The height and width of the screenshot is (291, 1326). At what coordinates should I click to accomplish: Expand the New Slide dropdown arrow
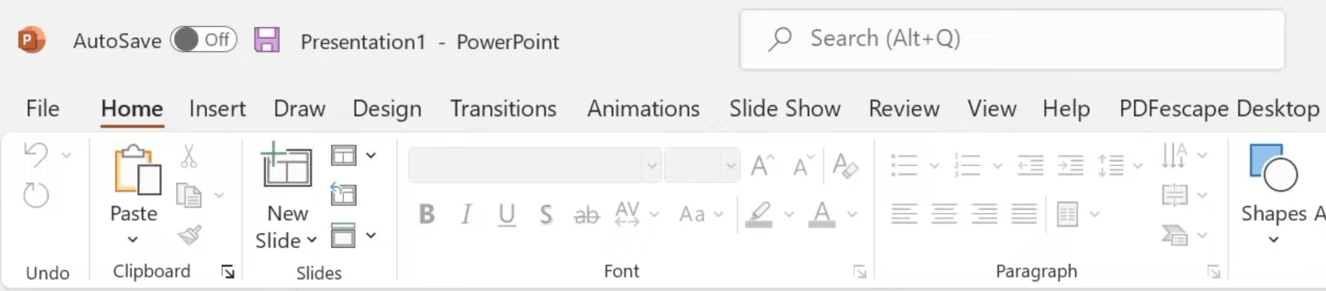[313, 241]
